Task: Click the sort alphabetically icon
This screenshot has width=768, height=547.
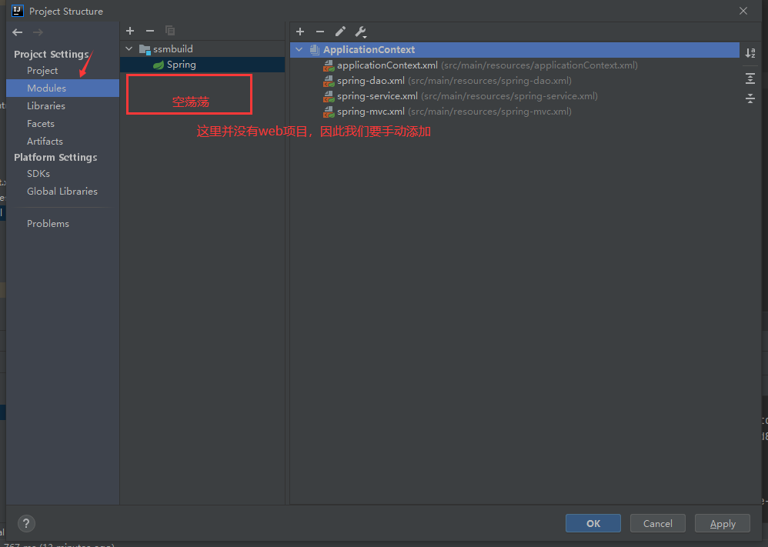Action: point(750,53)
